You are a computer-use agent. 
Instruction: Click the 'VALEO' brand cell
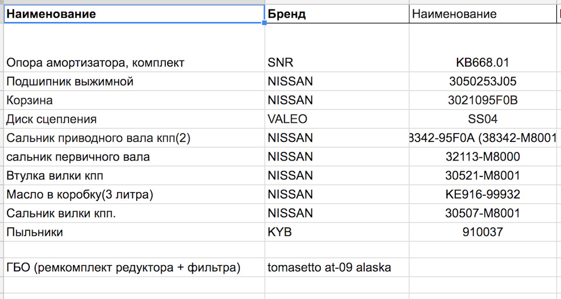coord(337,119)
